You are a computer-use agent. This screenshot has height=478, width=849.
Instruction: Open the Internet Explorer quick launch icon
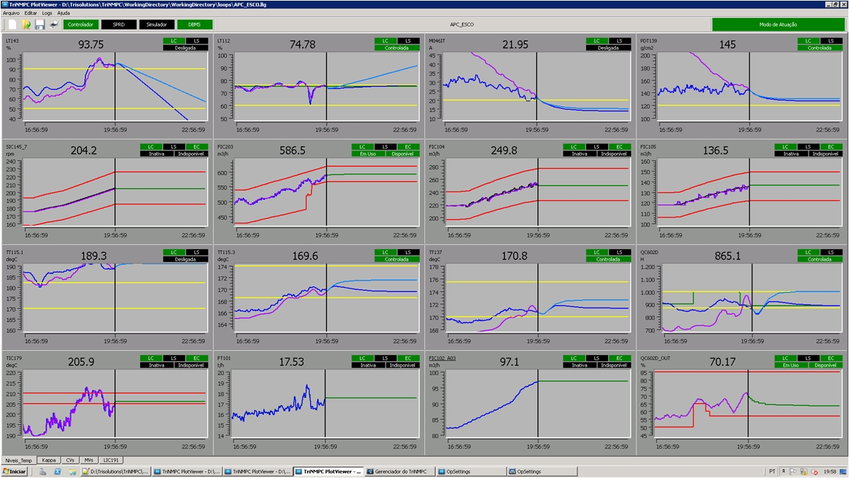tap(57, 471)
